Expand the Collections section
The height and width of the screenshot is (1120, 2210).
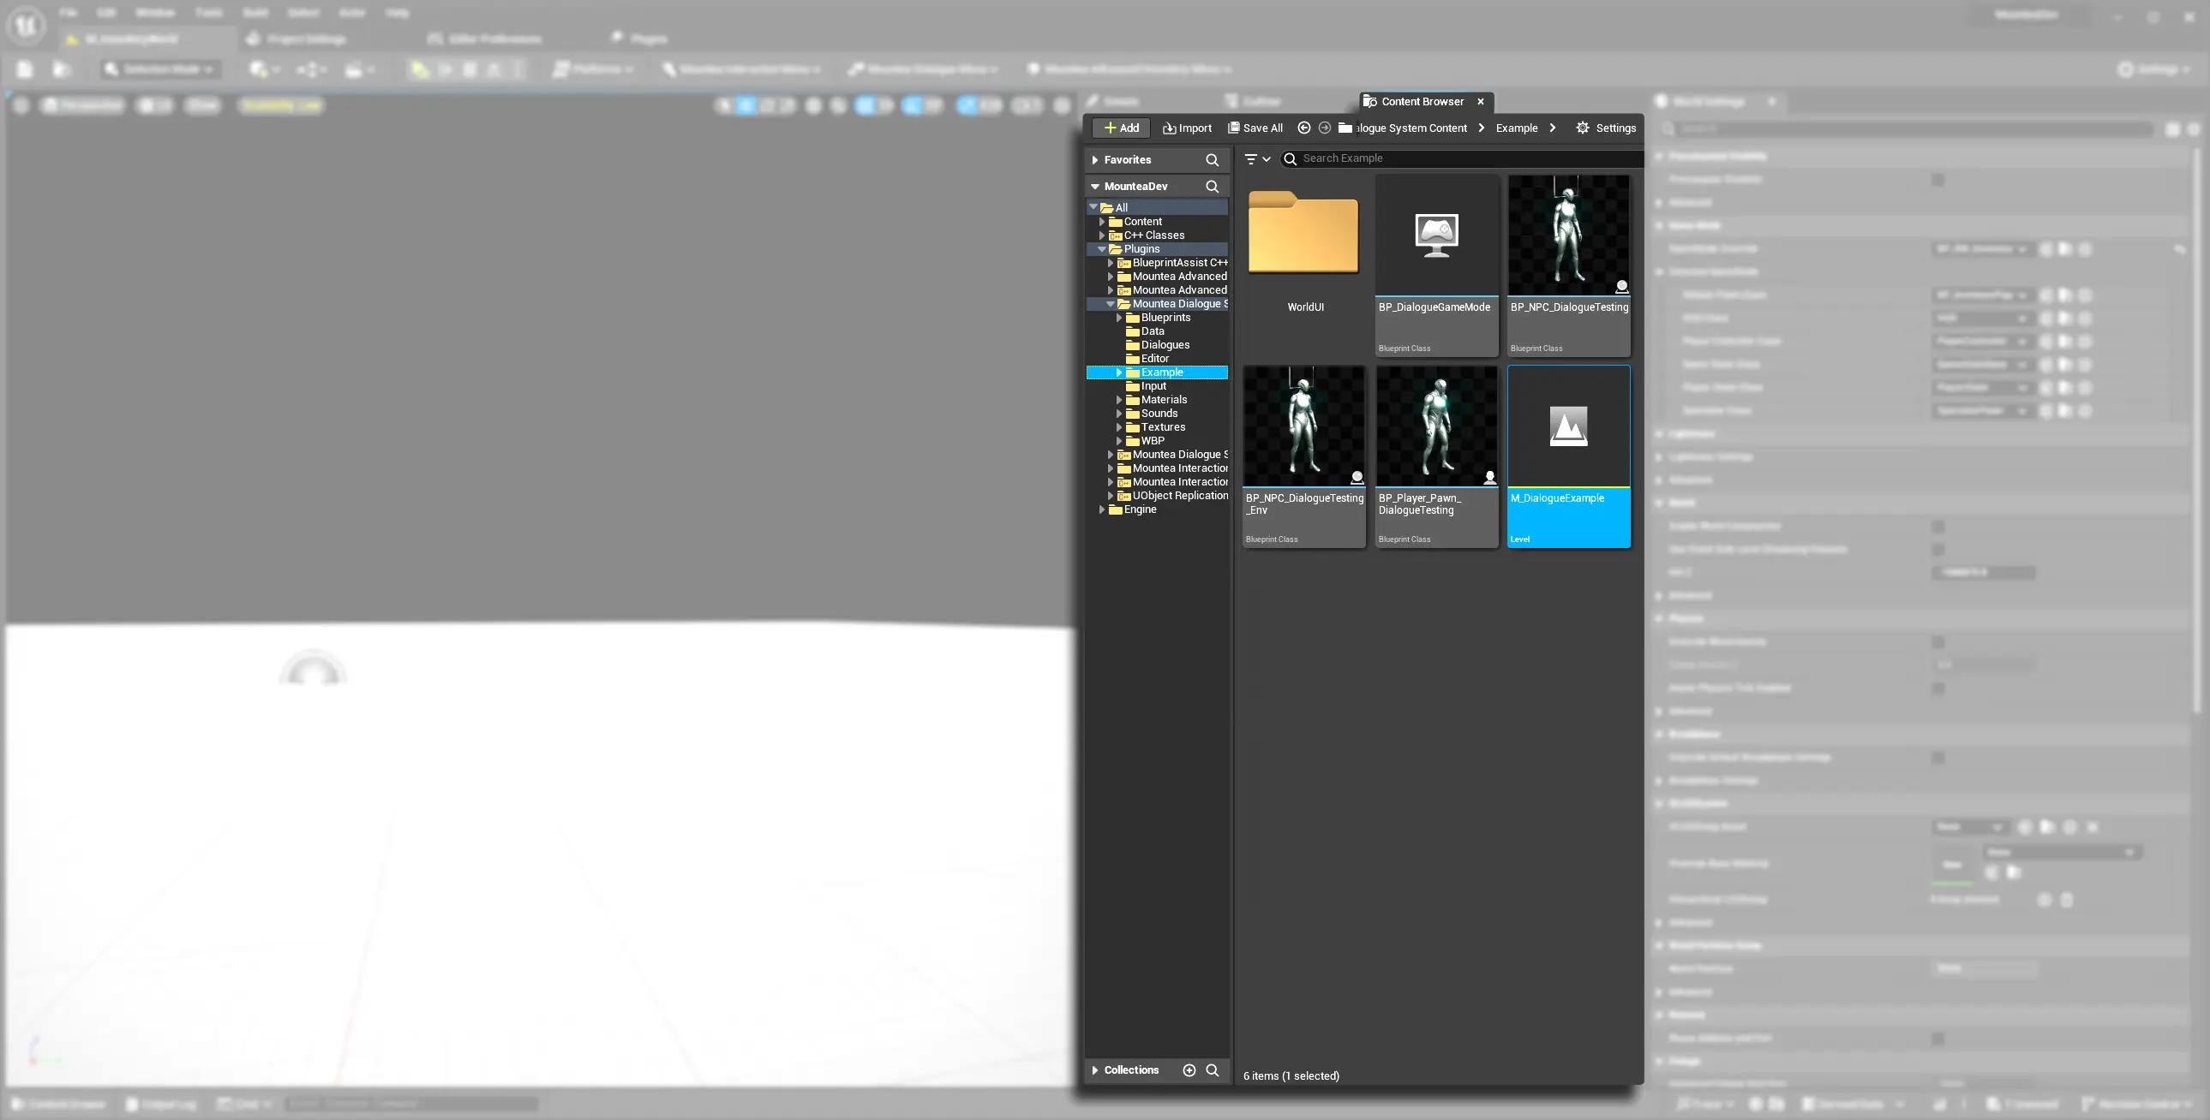(x=1094, y=1070)
